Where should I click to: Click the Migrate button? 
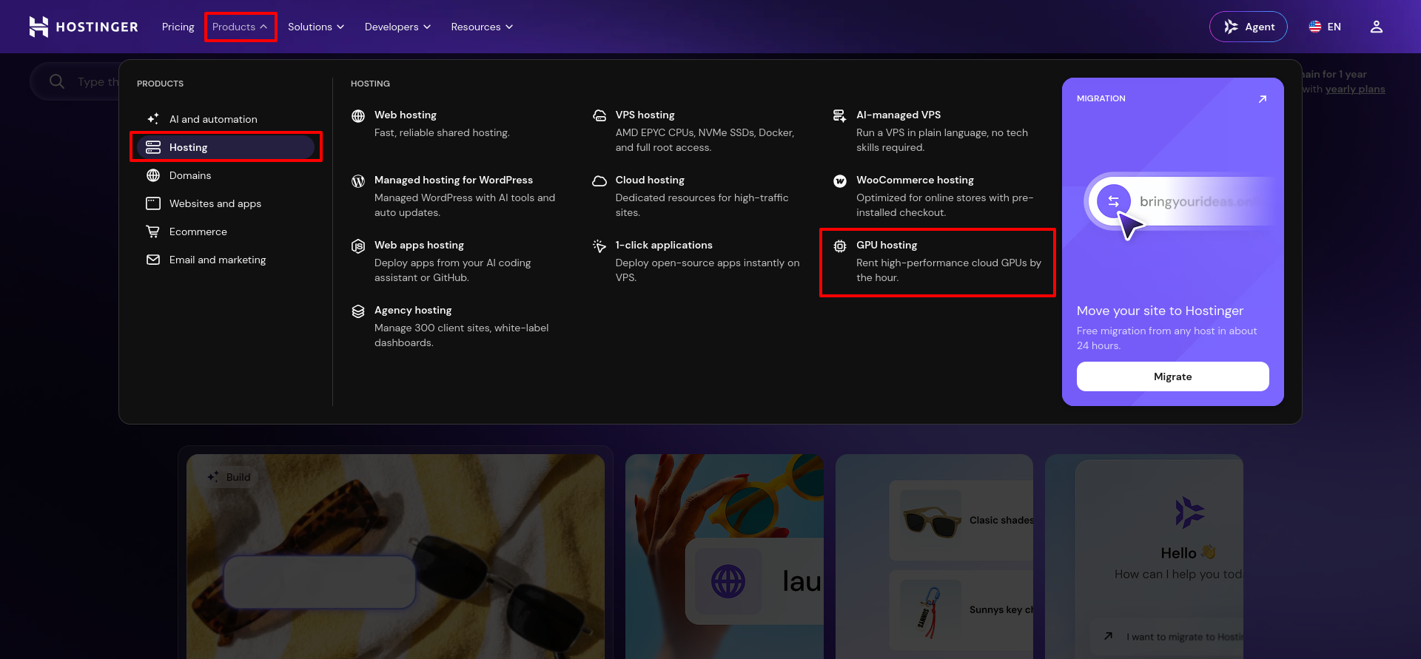point(1173,376)
